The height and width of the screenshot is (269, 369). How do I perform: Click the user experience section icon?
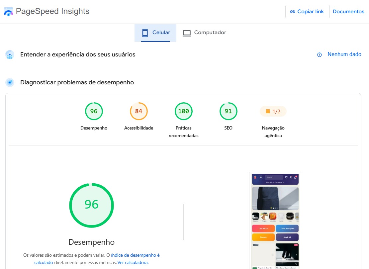click(10, 54)
